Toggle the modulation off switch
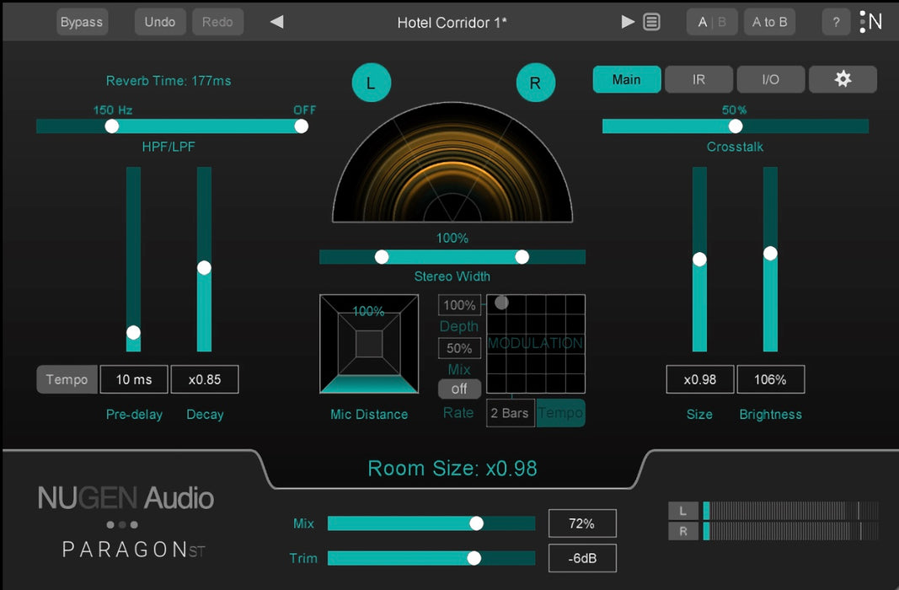Viewport: 899px width, 590px height. pos(459,389)
